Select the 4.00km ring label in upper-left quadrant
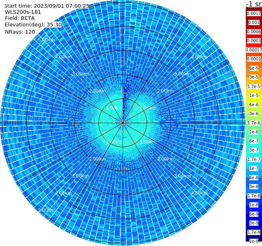The image size is (262, 246). pos(63,57)
